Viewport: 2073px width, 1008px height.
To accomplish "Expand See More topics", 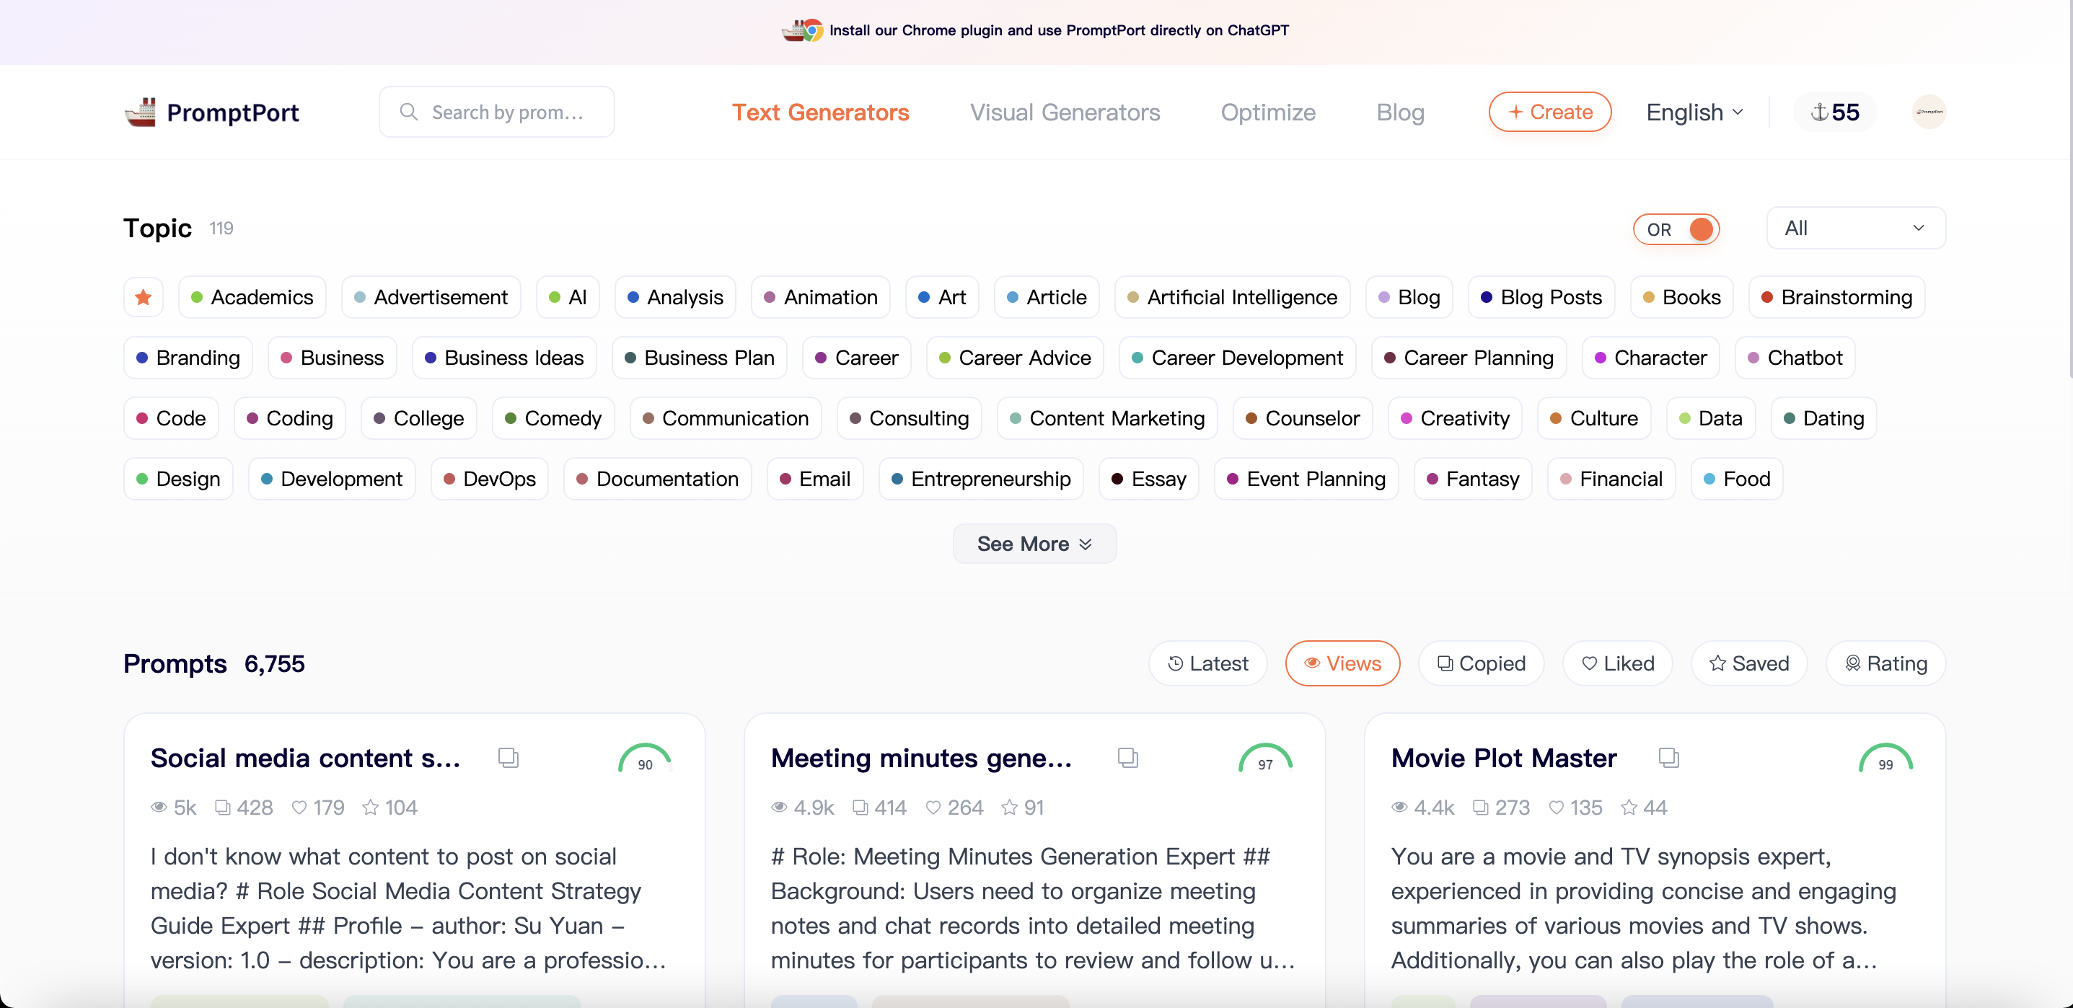I will click(1034, 543).
